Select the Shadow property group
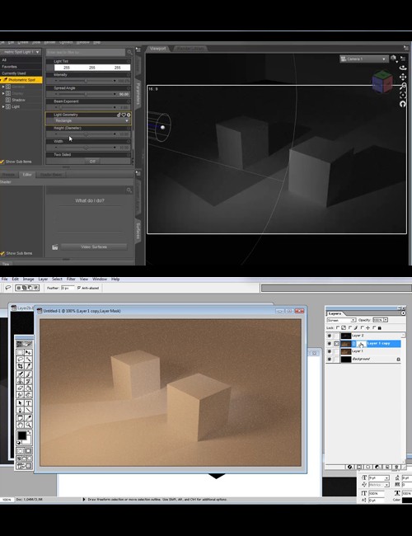Image resolution: width=412 pixels, height=536 pixels. (18, 100)
